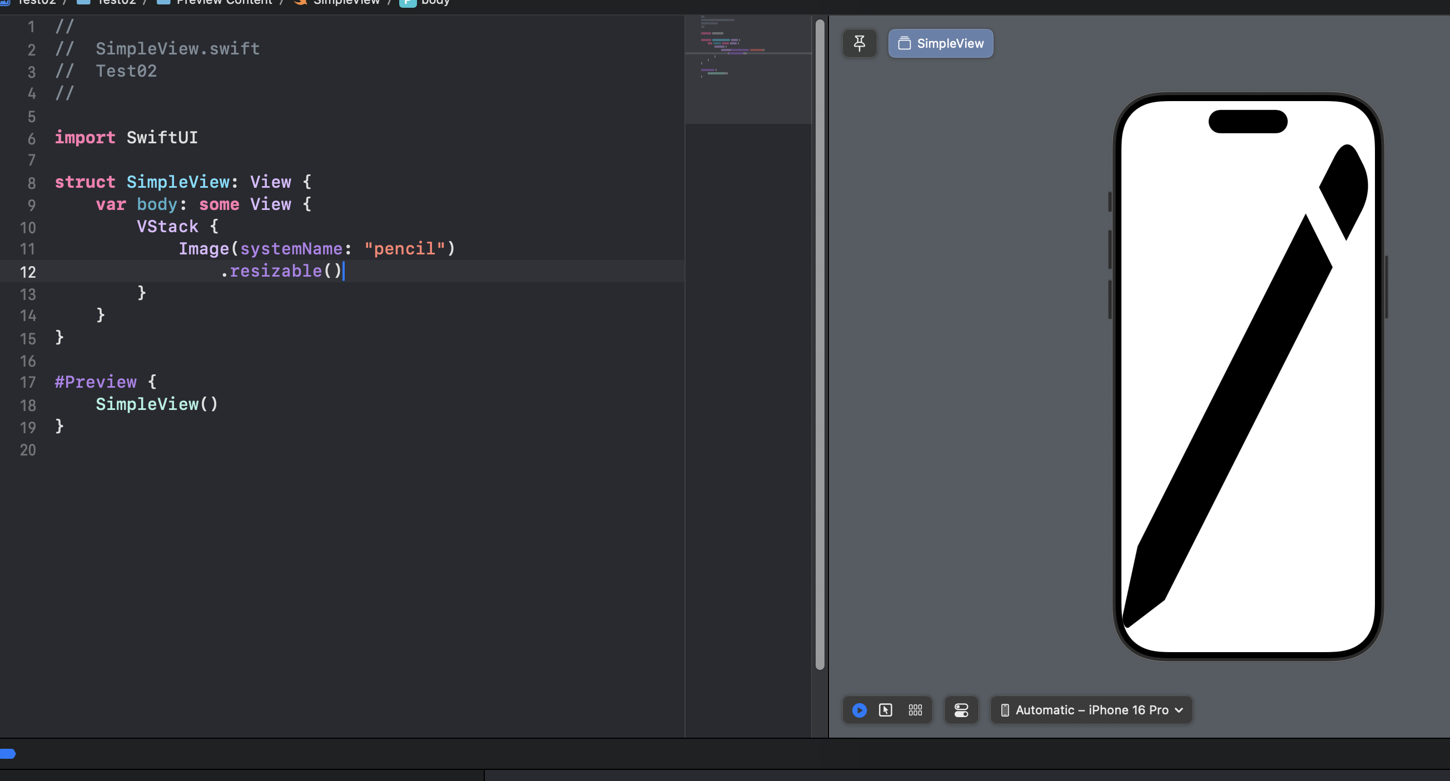Open canvas device settings toggles icon
Screen dimensions: 1450x781
tap(961, 710)
